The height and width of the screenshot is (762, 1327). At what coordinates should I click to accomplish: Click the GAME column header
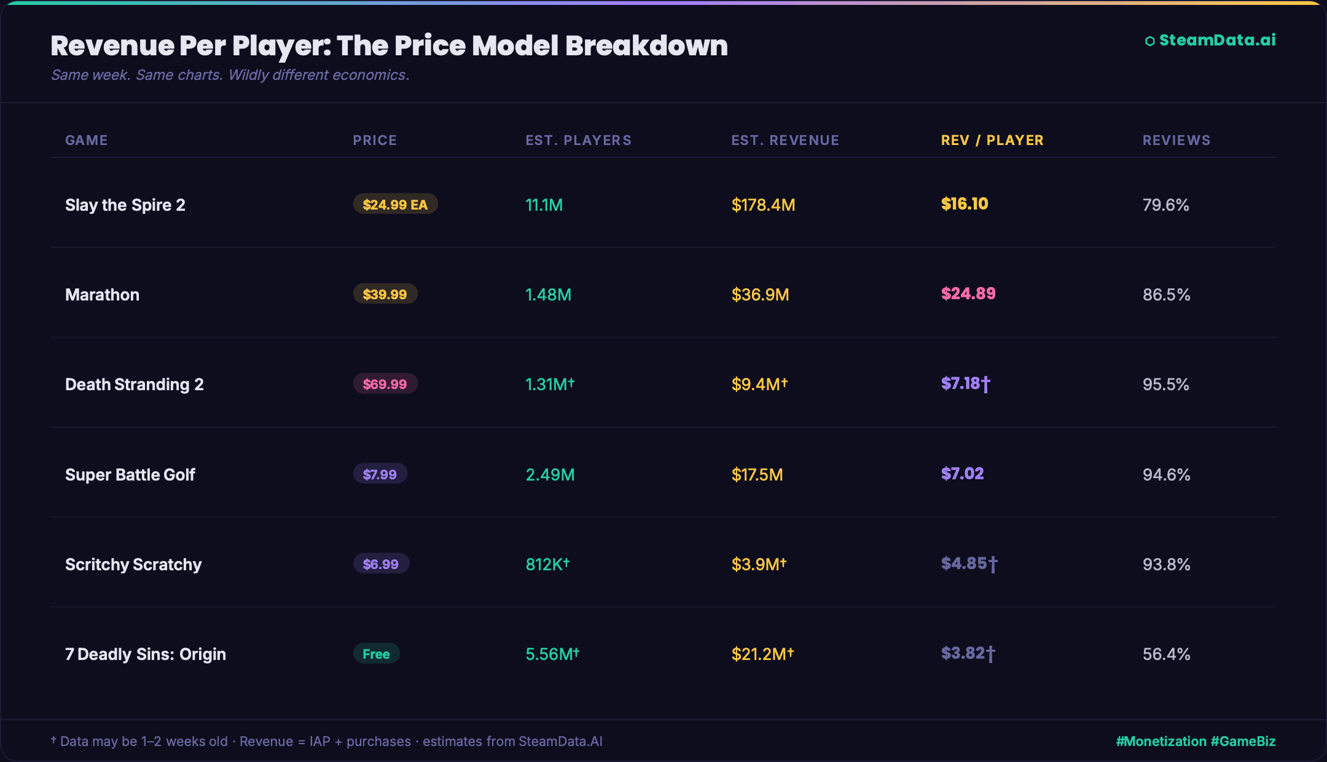87,140
